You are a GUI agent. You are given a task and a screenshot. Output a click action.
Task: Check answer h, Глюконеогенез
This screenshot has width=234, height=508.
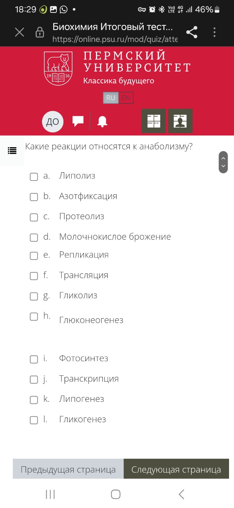tap(34, 317)
